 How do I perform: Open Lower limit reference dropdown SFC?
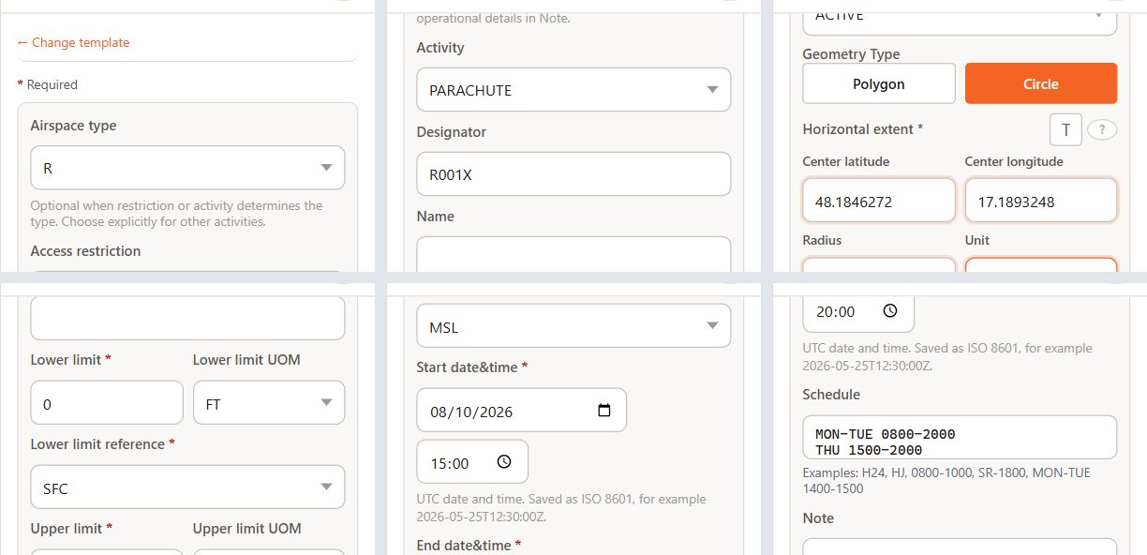tap(187, 487)
